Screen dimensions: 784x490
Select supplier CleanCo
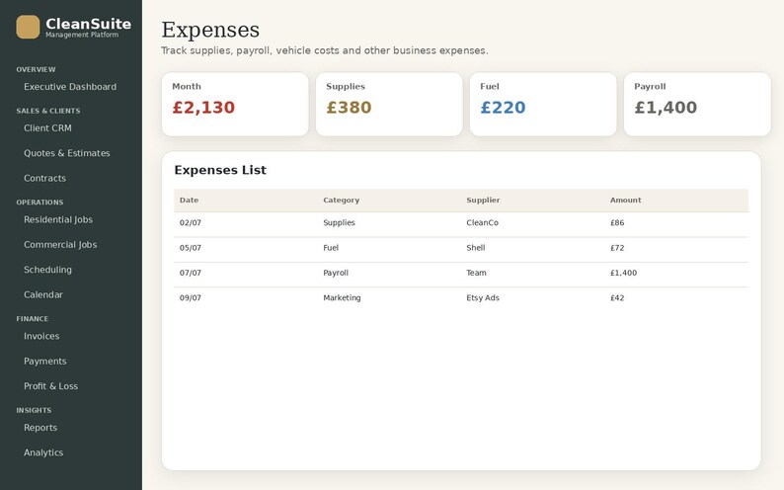click(x=483, y=223)
